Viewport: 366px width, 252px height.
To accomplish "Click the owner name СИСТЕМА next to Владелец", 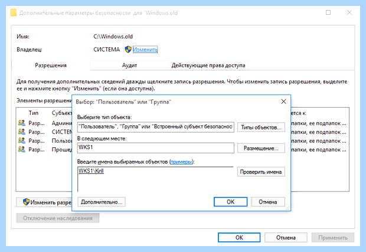I will pos(106,49).
